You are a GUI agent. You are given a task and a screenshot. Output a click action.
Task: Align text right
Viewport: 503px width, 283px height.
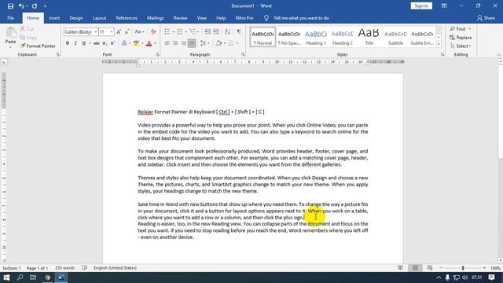click(x=183, y=43)
